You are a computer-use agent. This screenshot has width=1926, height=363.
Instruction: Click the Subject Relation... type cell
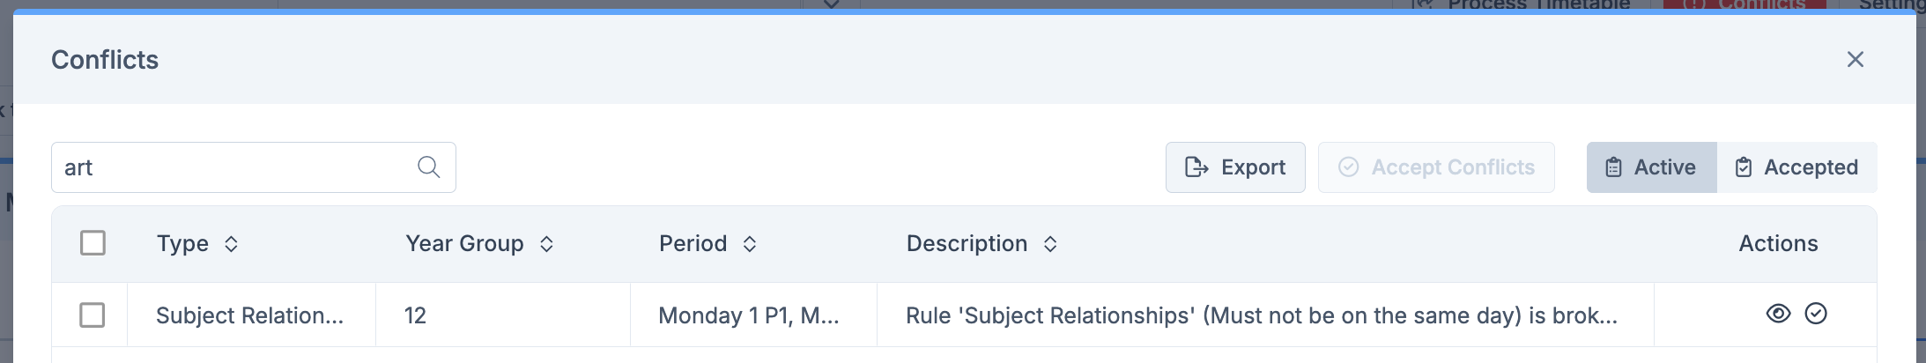coord(249,315)
